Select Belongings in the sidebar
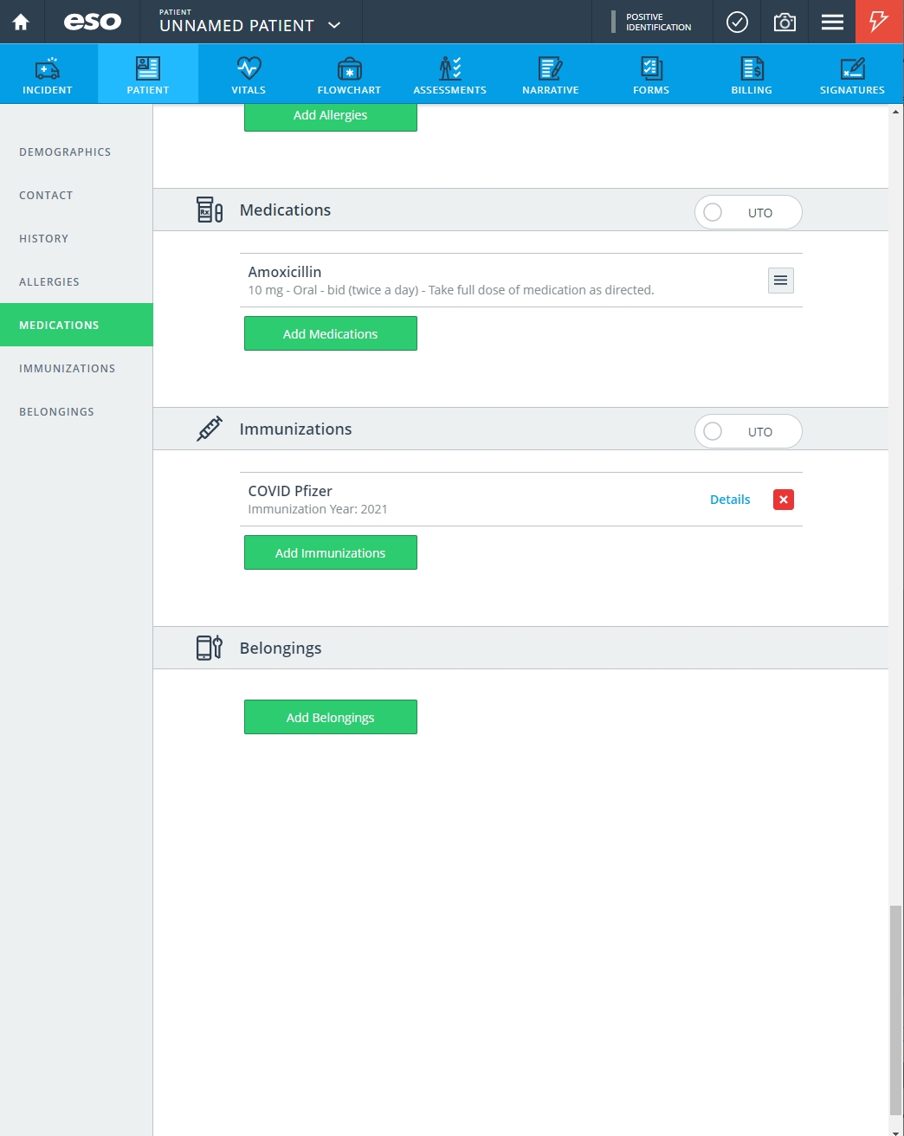This screenshot has height=1136, width=904. click(56, 411)
